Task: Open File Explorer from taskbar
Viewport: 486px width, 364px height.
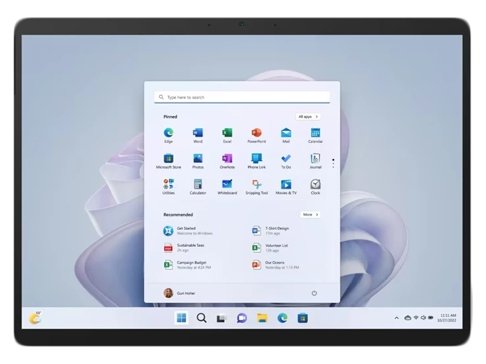Action: [x=262, y=318]
